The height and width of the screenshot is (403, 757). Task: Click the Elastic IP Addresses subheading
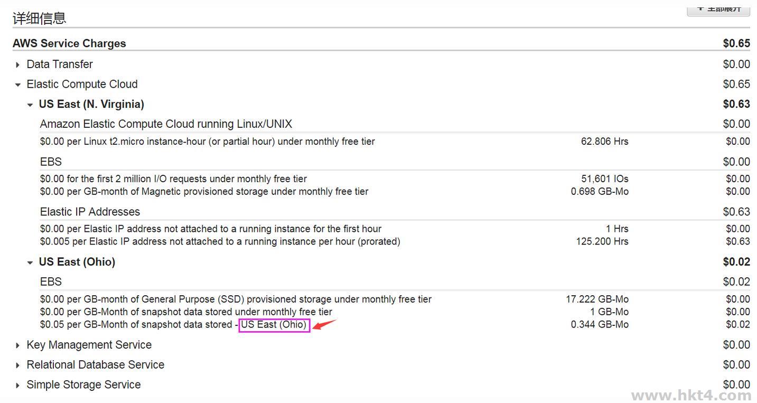90,212
